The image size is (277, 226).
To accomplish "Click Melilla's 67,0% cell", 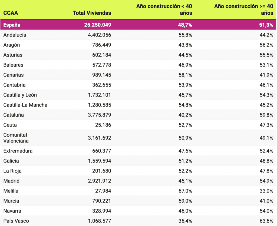I will point(186,191).
